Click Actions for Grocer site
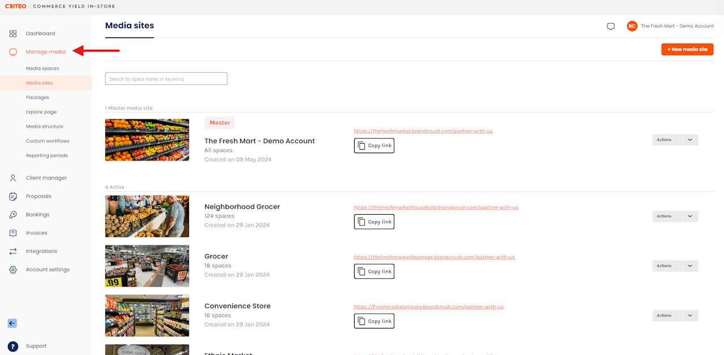724x355 pixels. click(667, 266)
